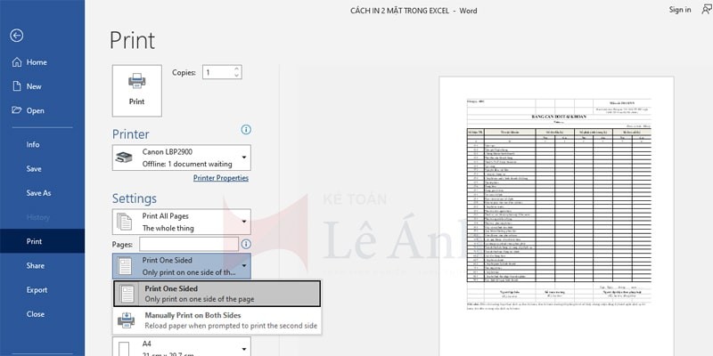Click the New document icon in the sidebar

coord(17,86)
